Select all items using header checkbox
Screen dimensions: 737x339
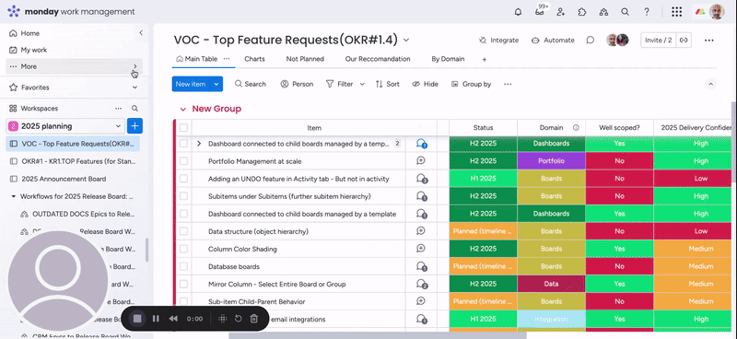click(x=183, y=127)
